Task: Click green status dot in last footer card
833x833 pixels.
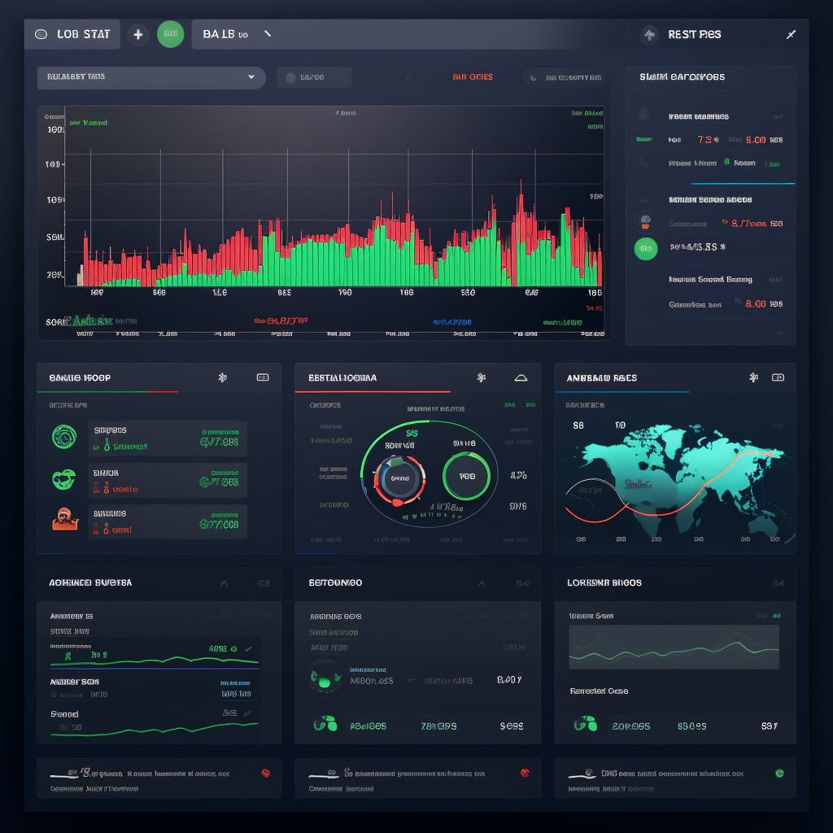Action: click(x=779, y=773)
